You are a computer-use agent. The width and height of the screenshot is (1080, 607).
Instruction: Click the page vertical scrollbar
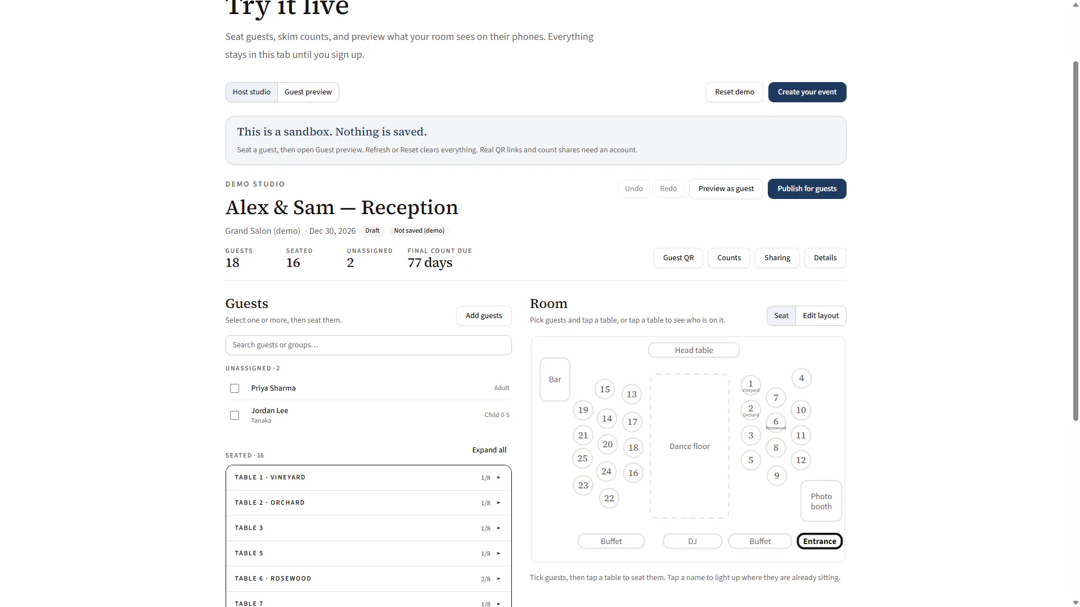[1075, 242]
